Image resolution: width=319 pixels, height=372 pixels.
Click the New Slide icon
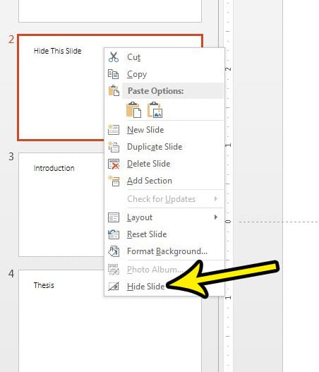tap(114, 130)
